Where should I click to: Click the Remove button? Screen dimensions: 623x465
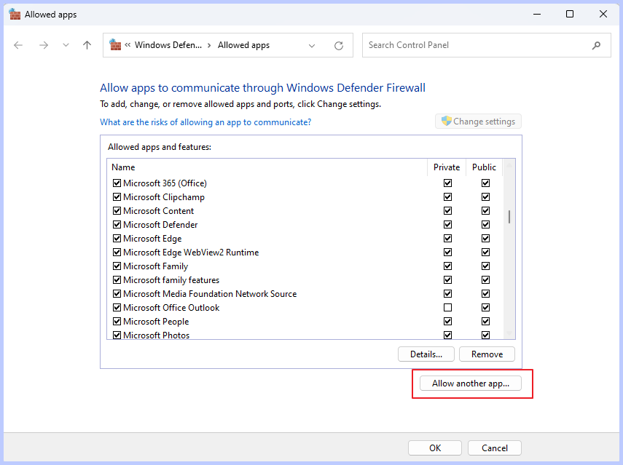487,354
